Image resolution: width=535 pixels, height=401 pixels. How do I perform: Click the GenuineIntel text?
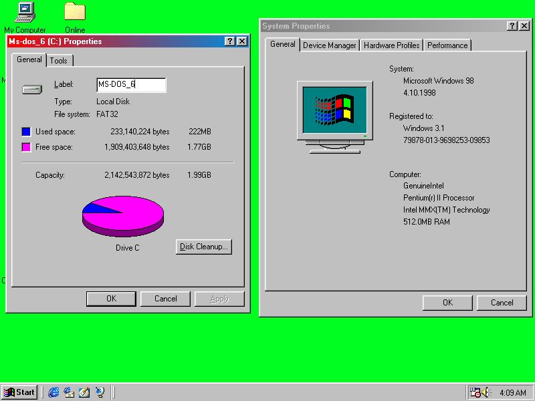click(x=423, y=186)
